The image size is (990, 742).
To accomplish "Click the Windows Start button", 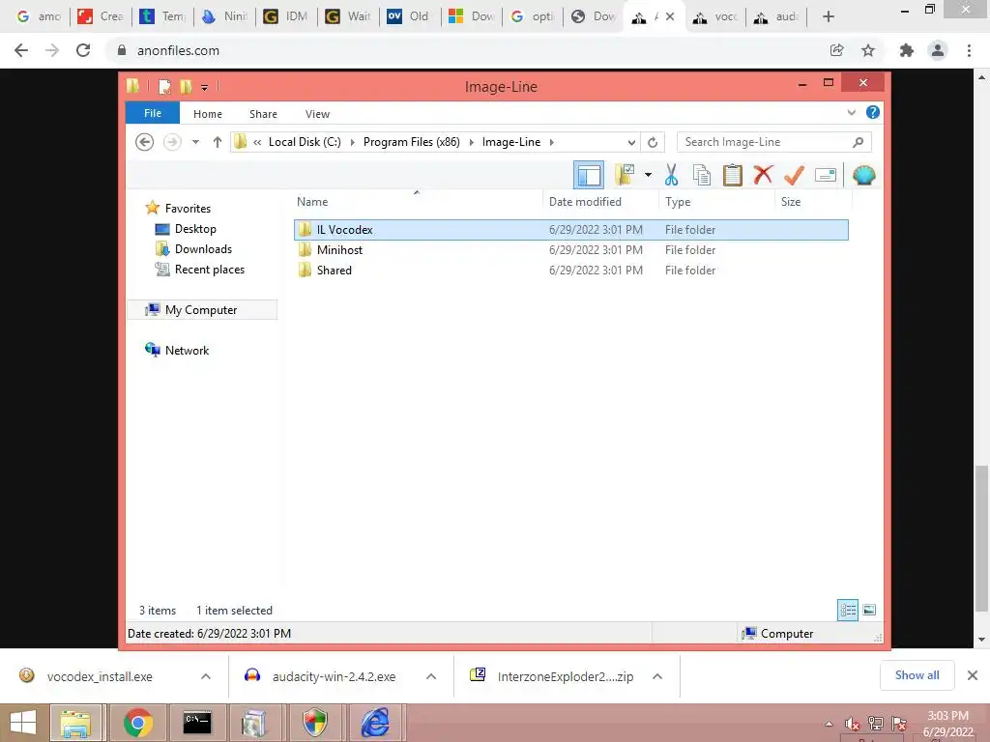I will click(x=23, y=723).
